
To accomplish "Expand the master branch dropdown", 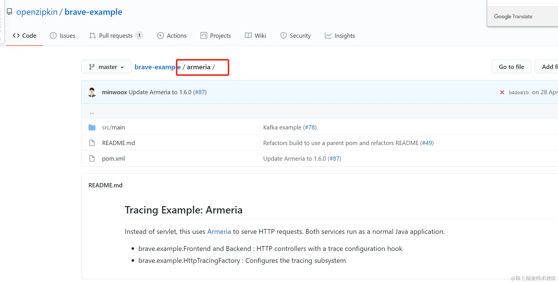I will pyautogui.click(x=106, y=67).
